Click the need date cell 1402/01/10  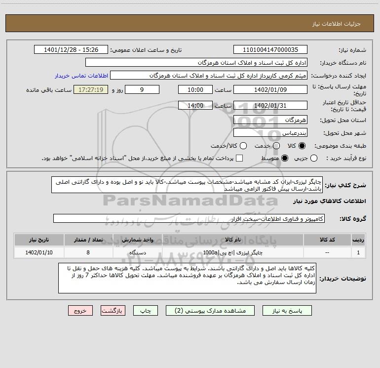click(39, 252)
